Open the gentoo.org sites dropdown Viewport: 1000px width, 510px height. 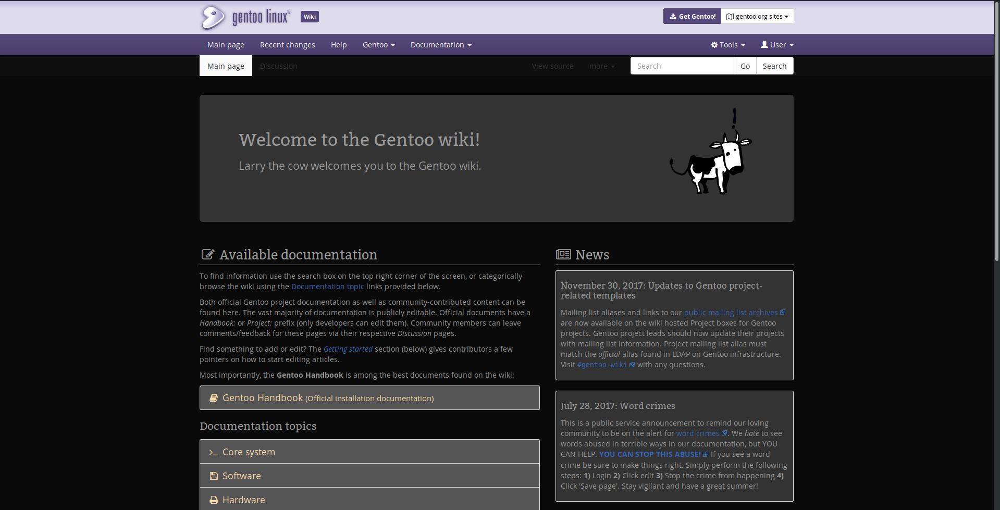[x=757, y=16]
